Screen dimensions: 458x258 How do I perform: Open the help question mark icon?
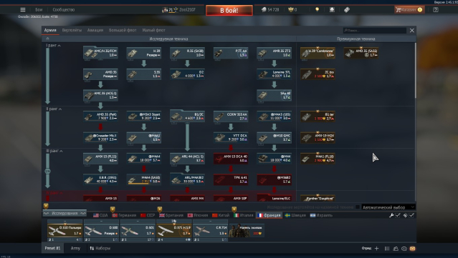(436, 9)
